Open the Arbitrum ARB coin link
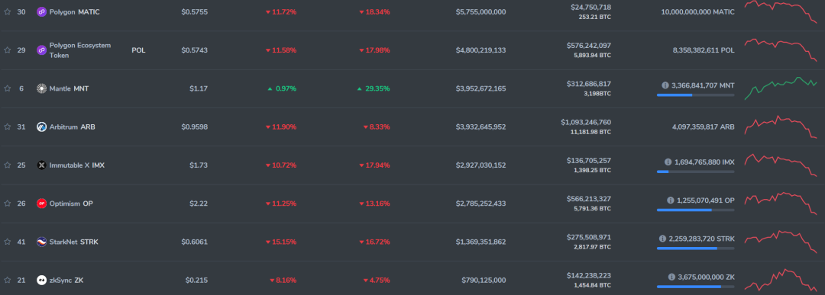 coord(72,127)
